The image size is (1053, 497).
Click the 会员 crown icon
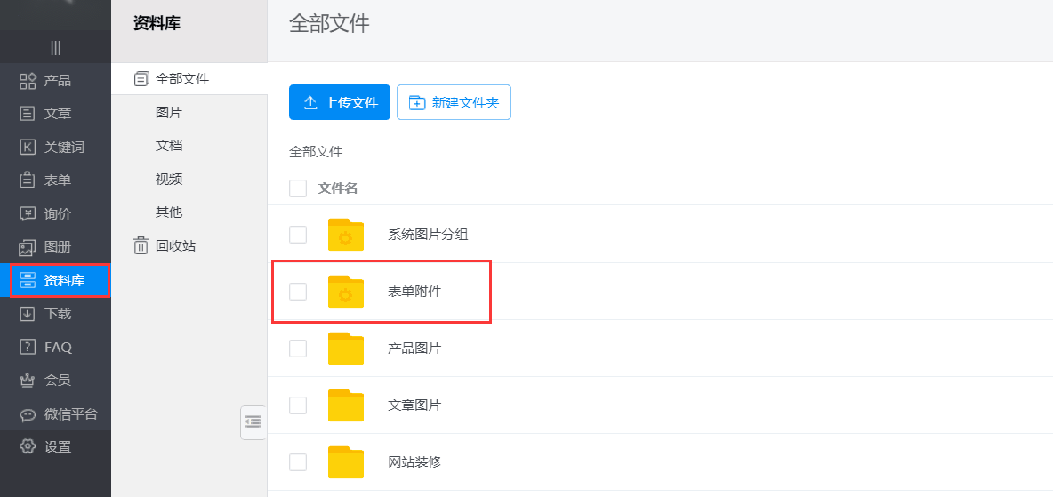click(x=28, y=381)
